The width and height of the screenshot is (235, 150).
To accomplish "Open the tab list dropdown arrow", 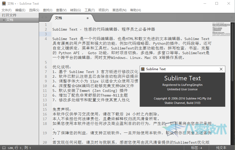I will pyautogui.click(x=232, y=17).
